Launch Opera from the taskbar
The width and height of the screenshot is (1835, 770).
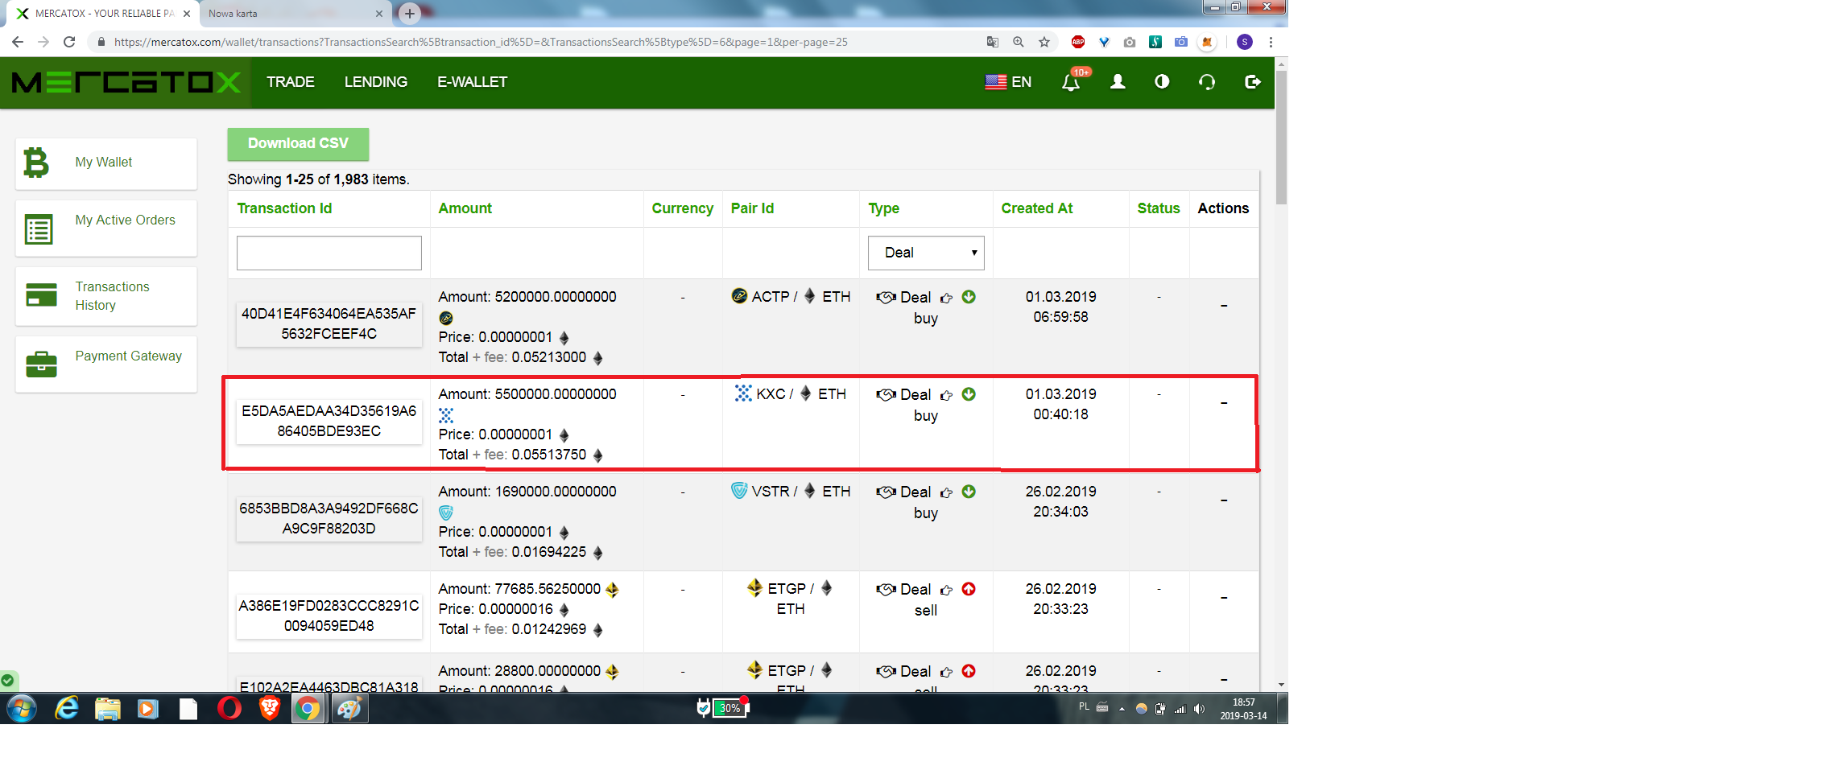[x=229, y=709]
